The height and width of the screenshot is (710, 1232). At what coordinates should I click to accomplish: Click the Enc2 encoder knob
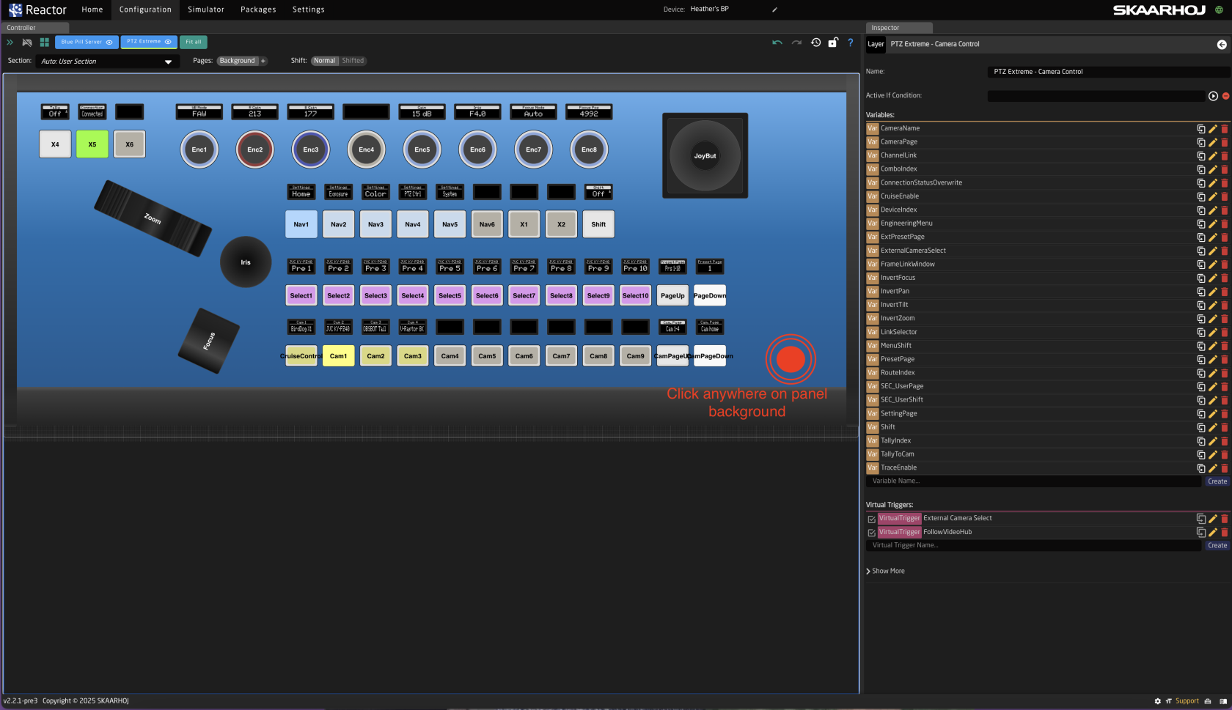point(254,149)
